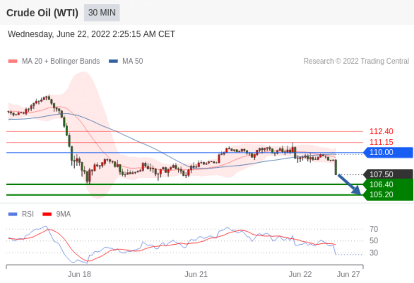This screenshot has height=283, width=414.
Task: Click the 'Jun 18' date axis label
Action: pos(80,274)
